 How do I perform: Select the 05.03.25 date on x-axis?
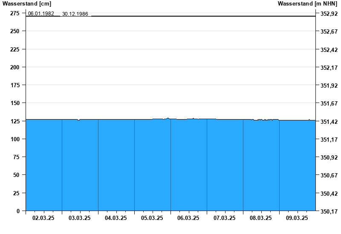coord(152,218)
